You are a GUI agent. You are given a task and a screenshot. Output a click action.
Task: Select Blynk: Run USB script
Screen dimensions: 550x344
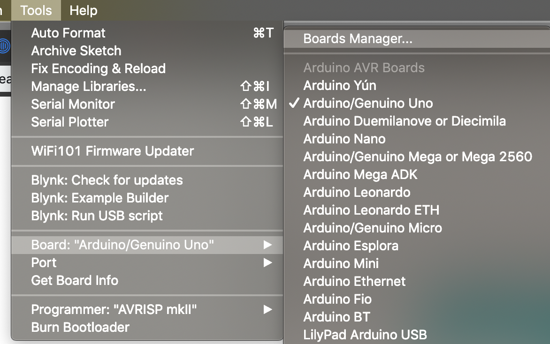coord(147,216)
